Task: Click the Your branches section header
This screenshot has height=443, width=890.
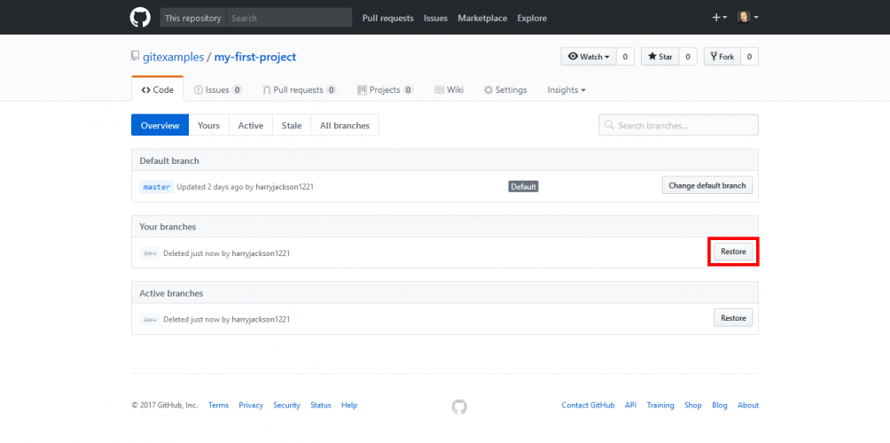Action: click(x=444, y=226)
